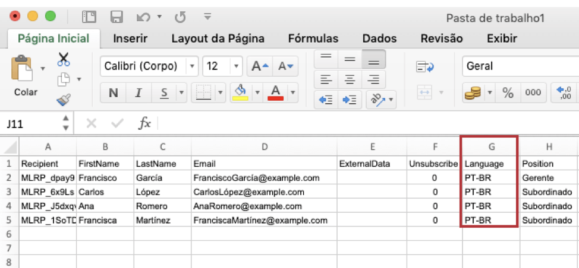The height and width of the screenshot is (268, 579).
Task: Click the Wrap Text icon
Action: click(x=424, y=66)
